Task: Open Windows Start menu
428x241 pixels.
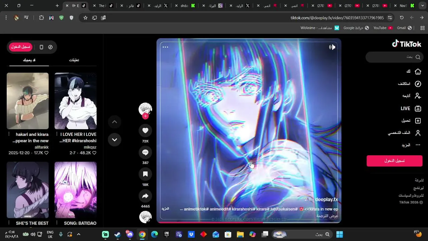Action: point(340,234)
